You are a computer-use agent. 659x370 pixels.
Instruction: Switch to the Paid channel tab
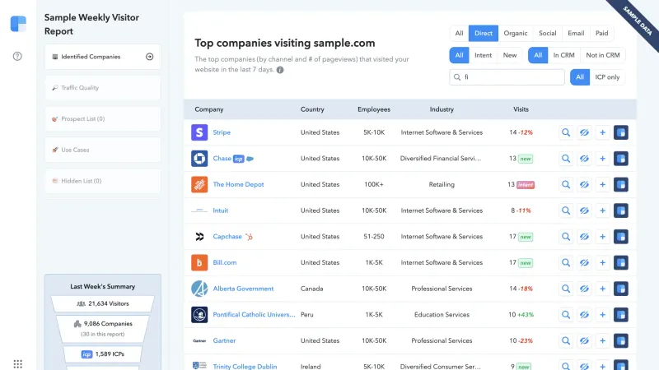tap(601, 33)
